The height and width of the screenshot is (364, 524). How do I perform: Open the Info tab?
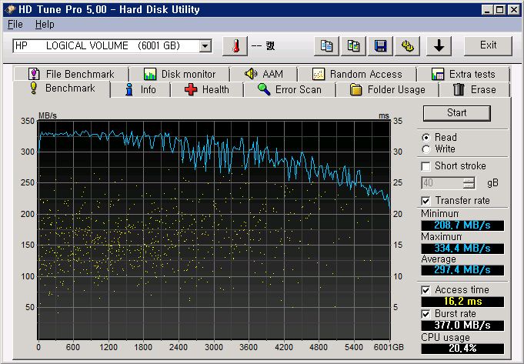tap(140, 89)
